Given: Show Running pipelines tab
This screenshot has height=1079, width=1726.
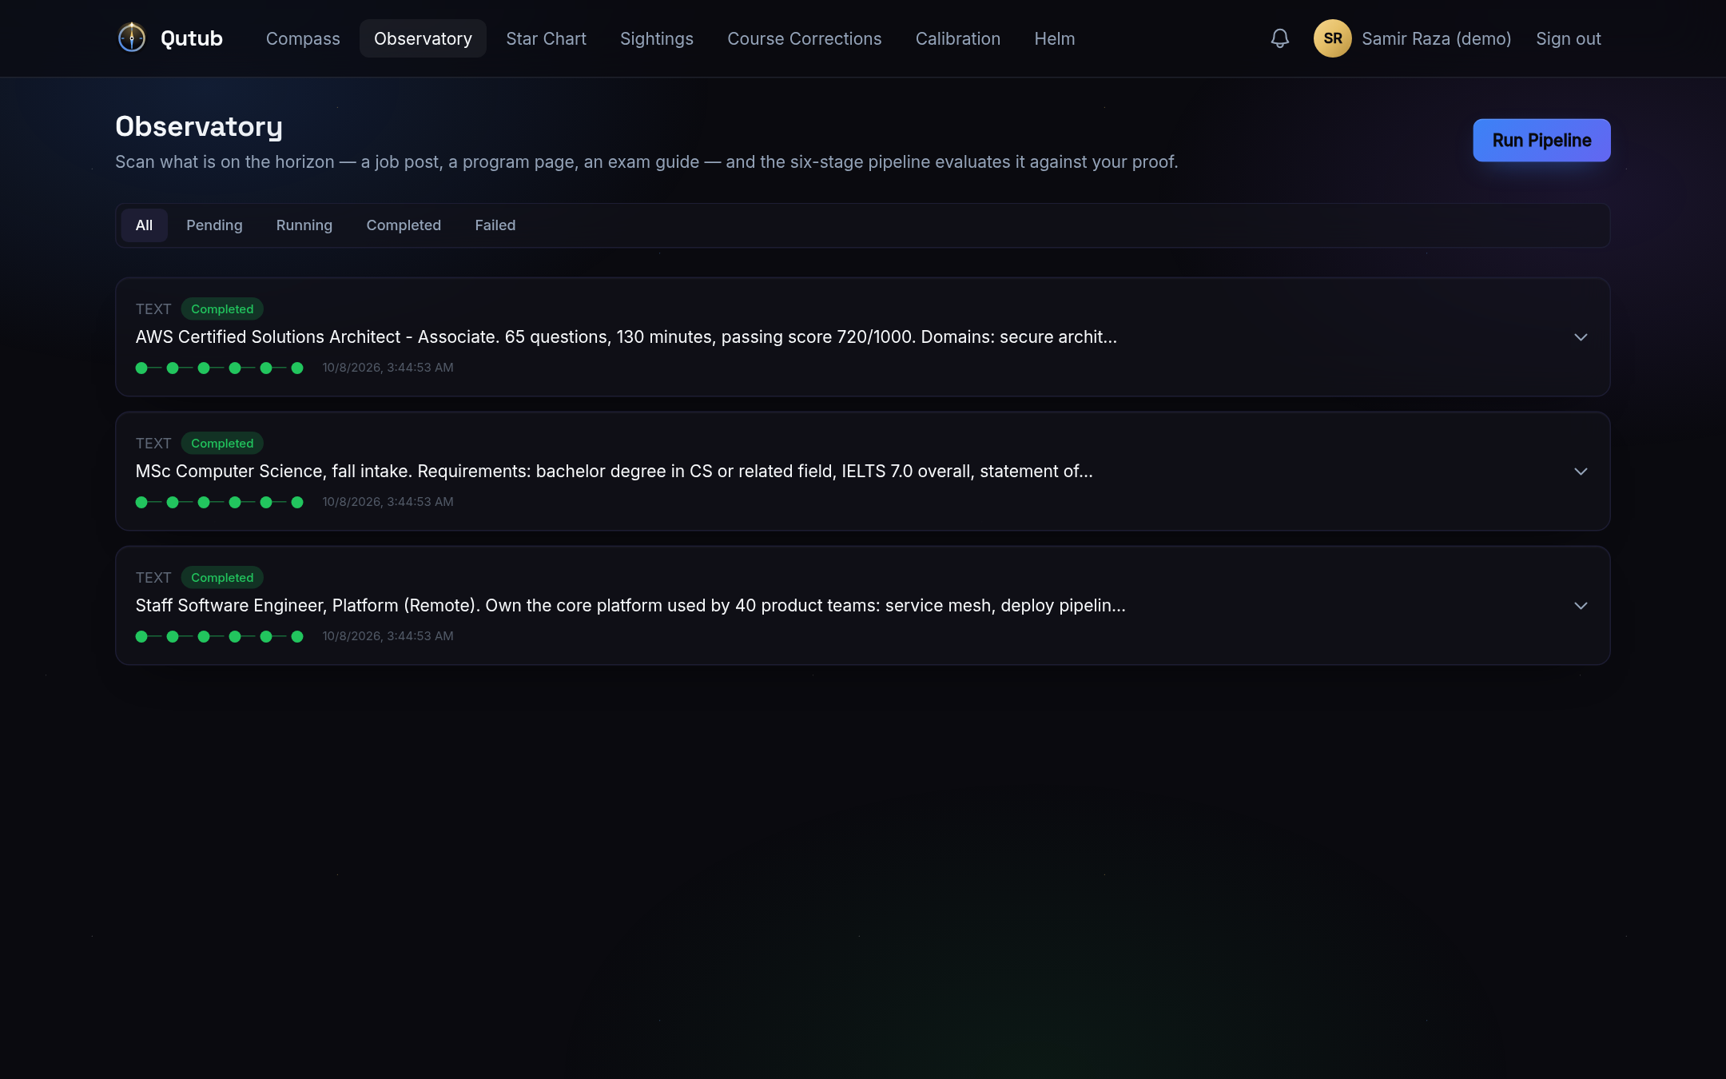Looking at the screenshot, I should click(x=304, y=225).
